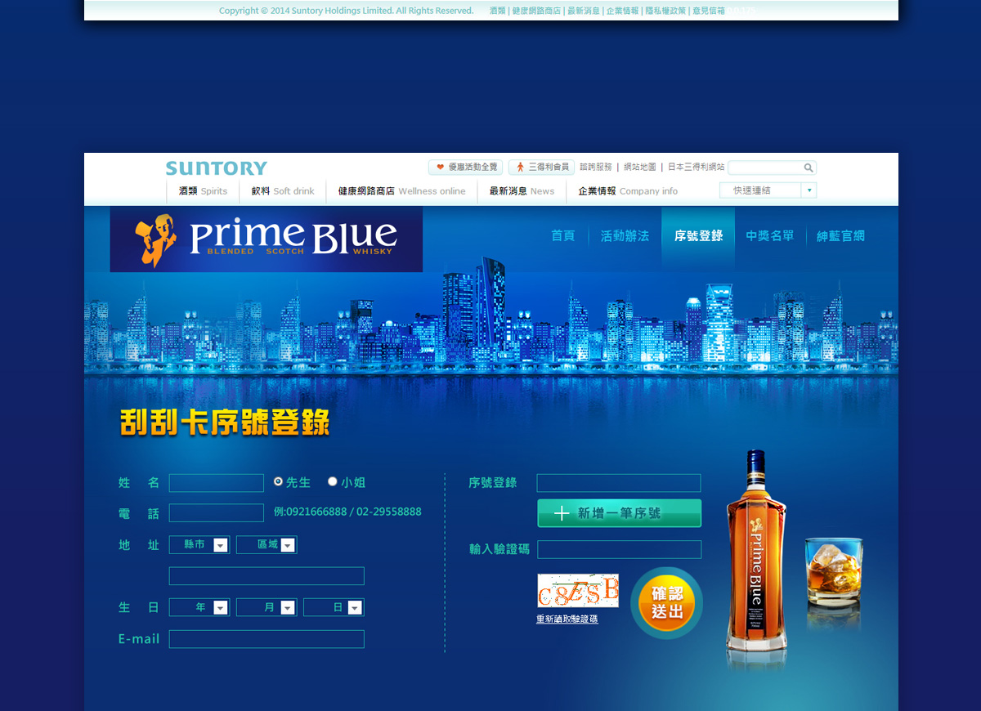Screen dimensions: 981x711
Task: Open the 諮詢服務 link
Action: point(596,168)
